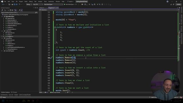The width and height of the screenshot is (183, 103).
Task: Select Program.cs under Collections project
Action: coord(10,36)
